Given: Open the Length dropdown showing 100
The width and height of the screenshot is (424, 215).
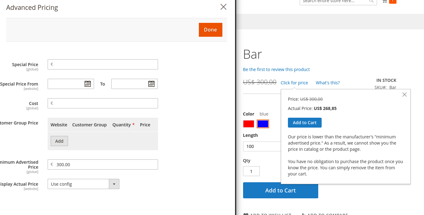Looking at the screenshot, I should pyautogui.click(x=262, y=146).
